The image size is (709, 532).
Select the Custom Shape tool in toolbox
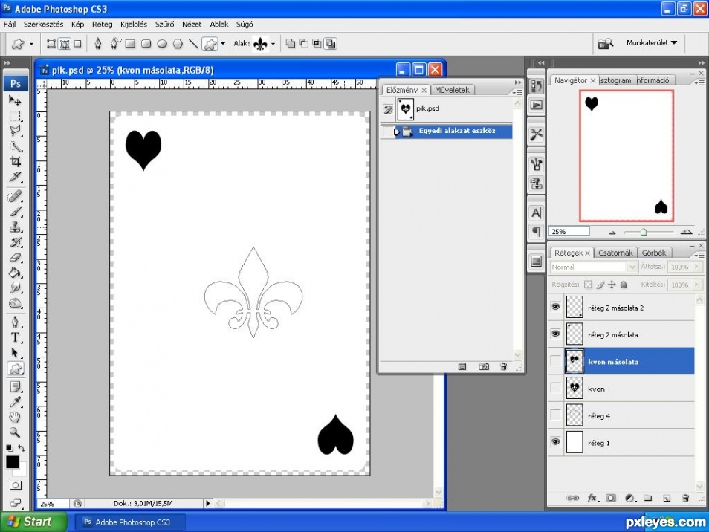pyautogui.click(x=16, y=369)
